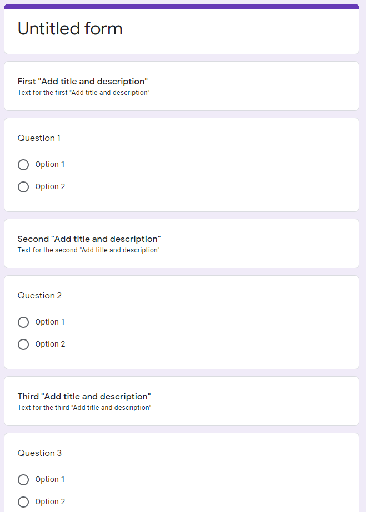Click the 'Untitled form' title
Screen dimensions: 366x512
click(70, 29)
